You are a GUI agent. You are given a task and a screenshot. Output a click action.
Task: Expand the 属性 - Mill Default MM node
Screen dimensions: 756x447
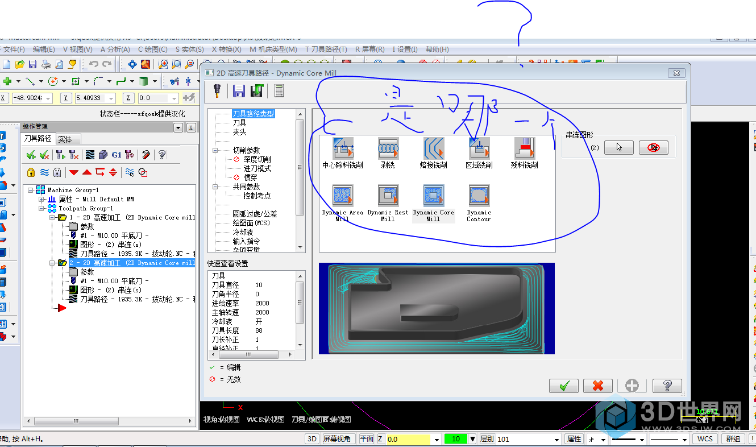pyautogui.click(x=41, y=199)
